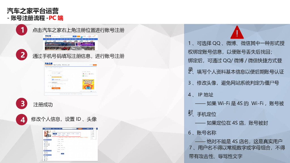This screenshot has height=163, width=290.
Task: Open the personal profile page screenshot thumbnail
Action: [70, 144]
